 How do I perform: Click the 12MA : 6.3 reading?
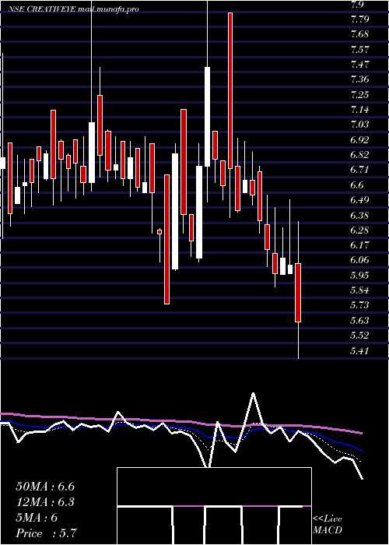click(45, 502)
